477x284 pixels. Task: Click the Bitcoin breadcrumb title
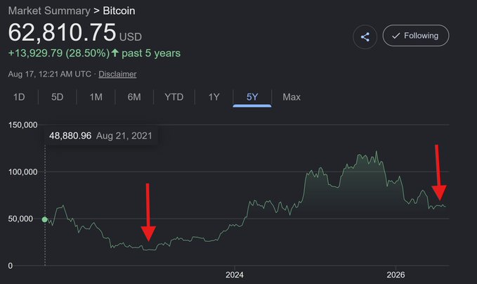click(x=119, y=11)
